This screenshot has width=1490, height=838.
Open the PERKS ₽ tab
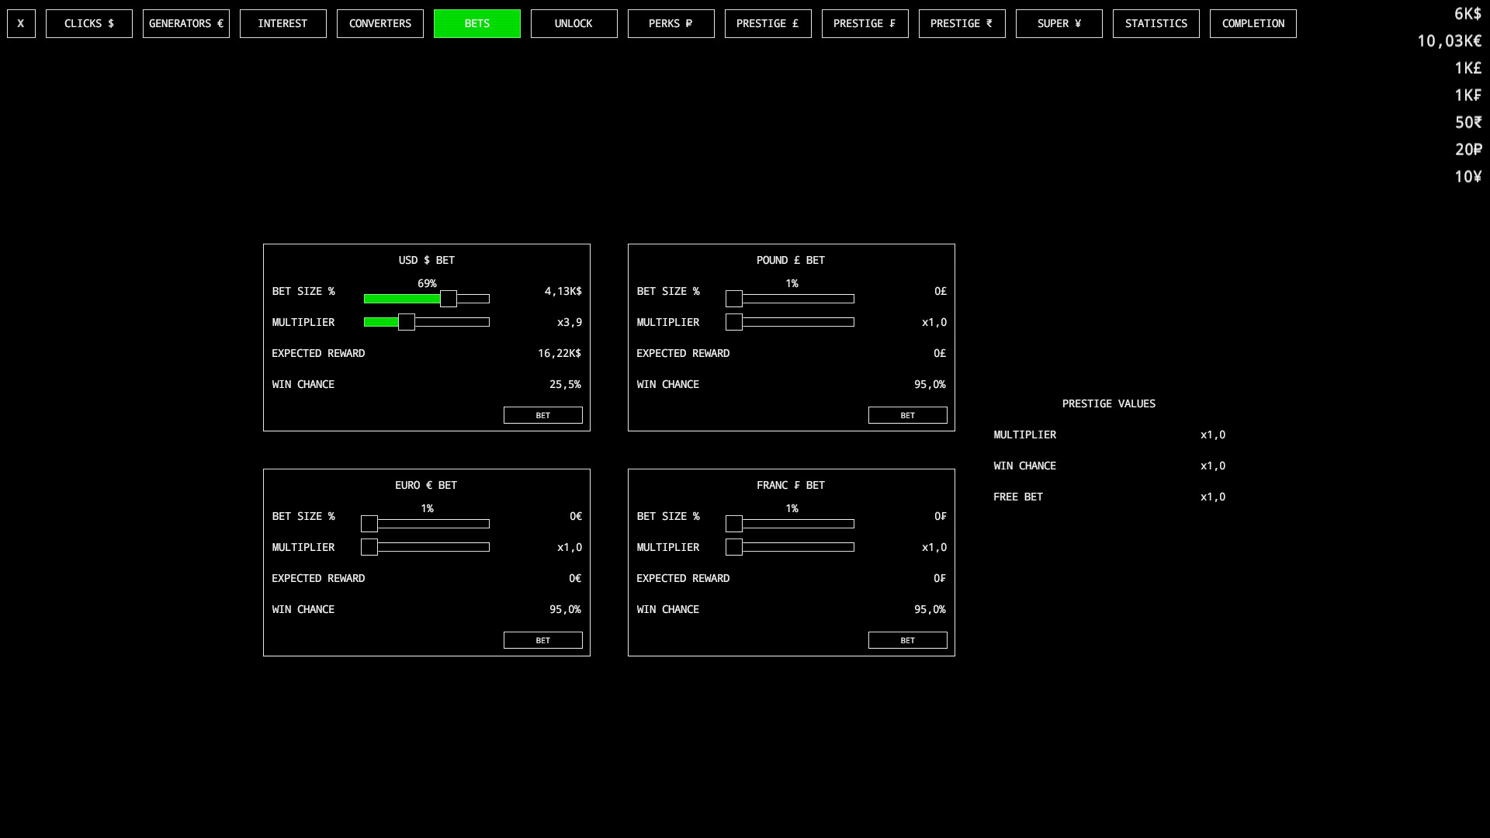(x=670, y=23)
